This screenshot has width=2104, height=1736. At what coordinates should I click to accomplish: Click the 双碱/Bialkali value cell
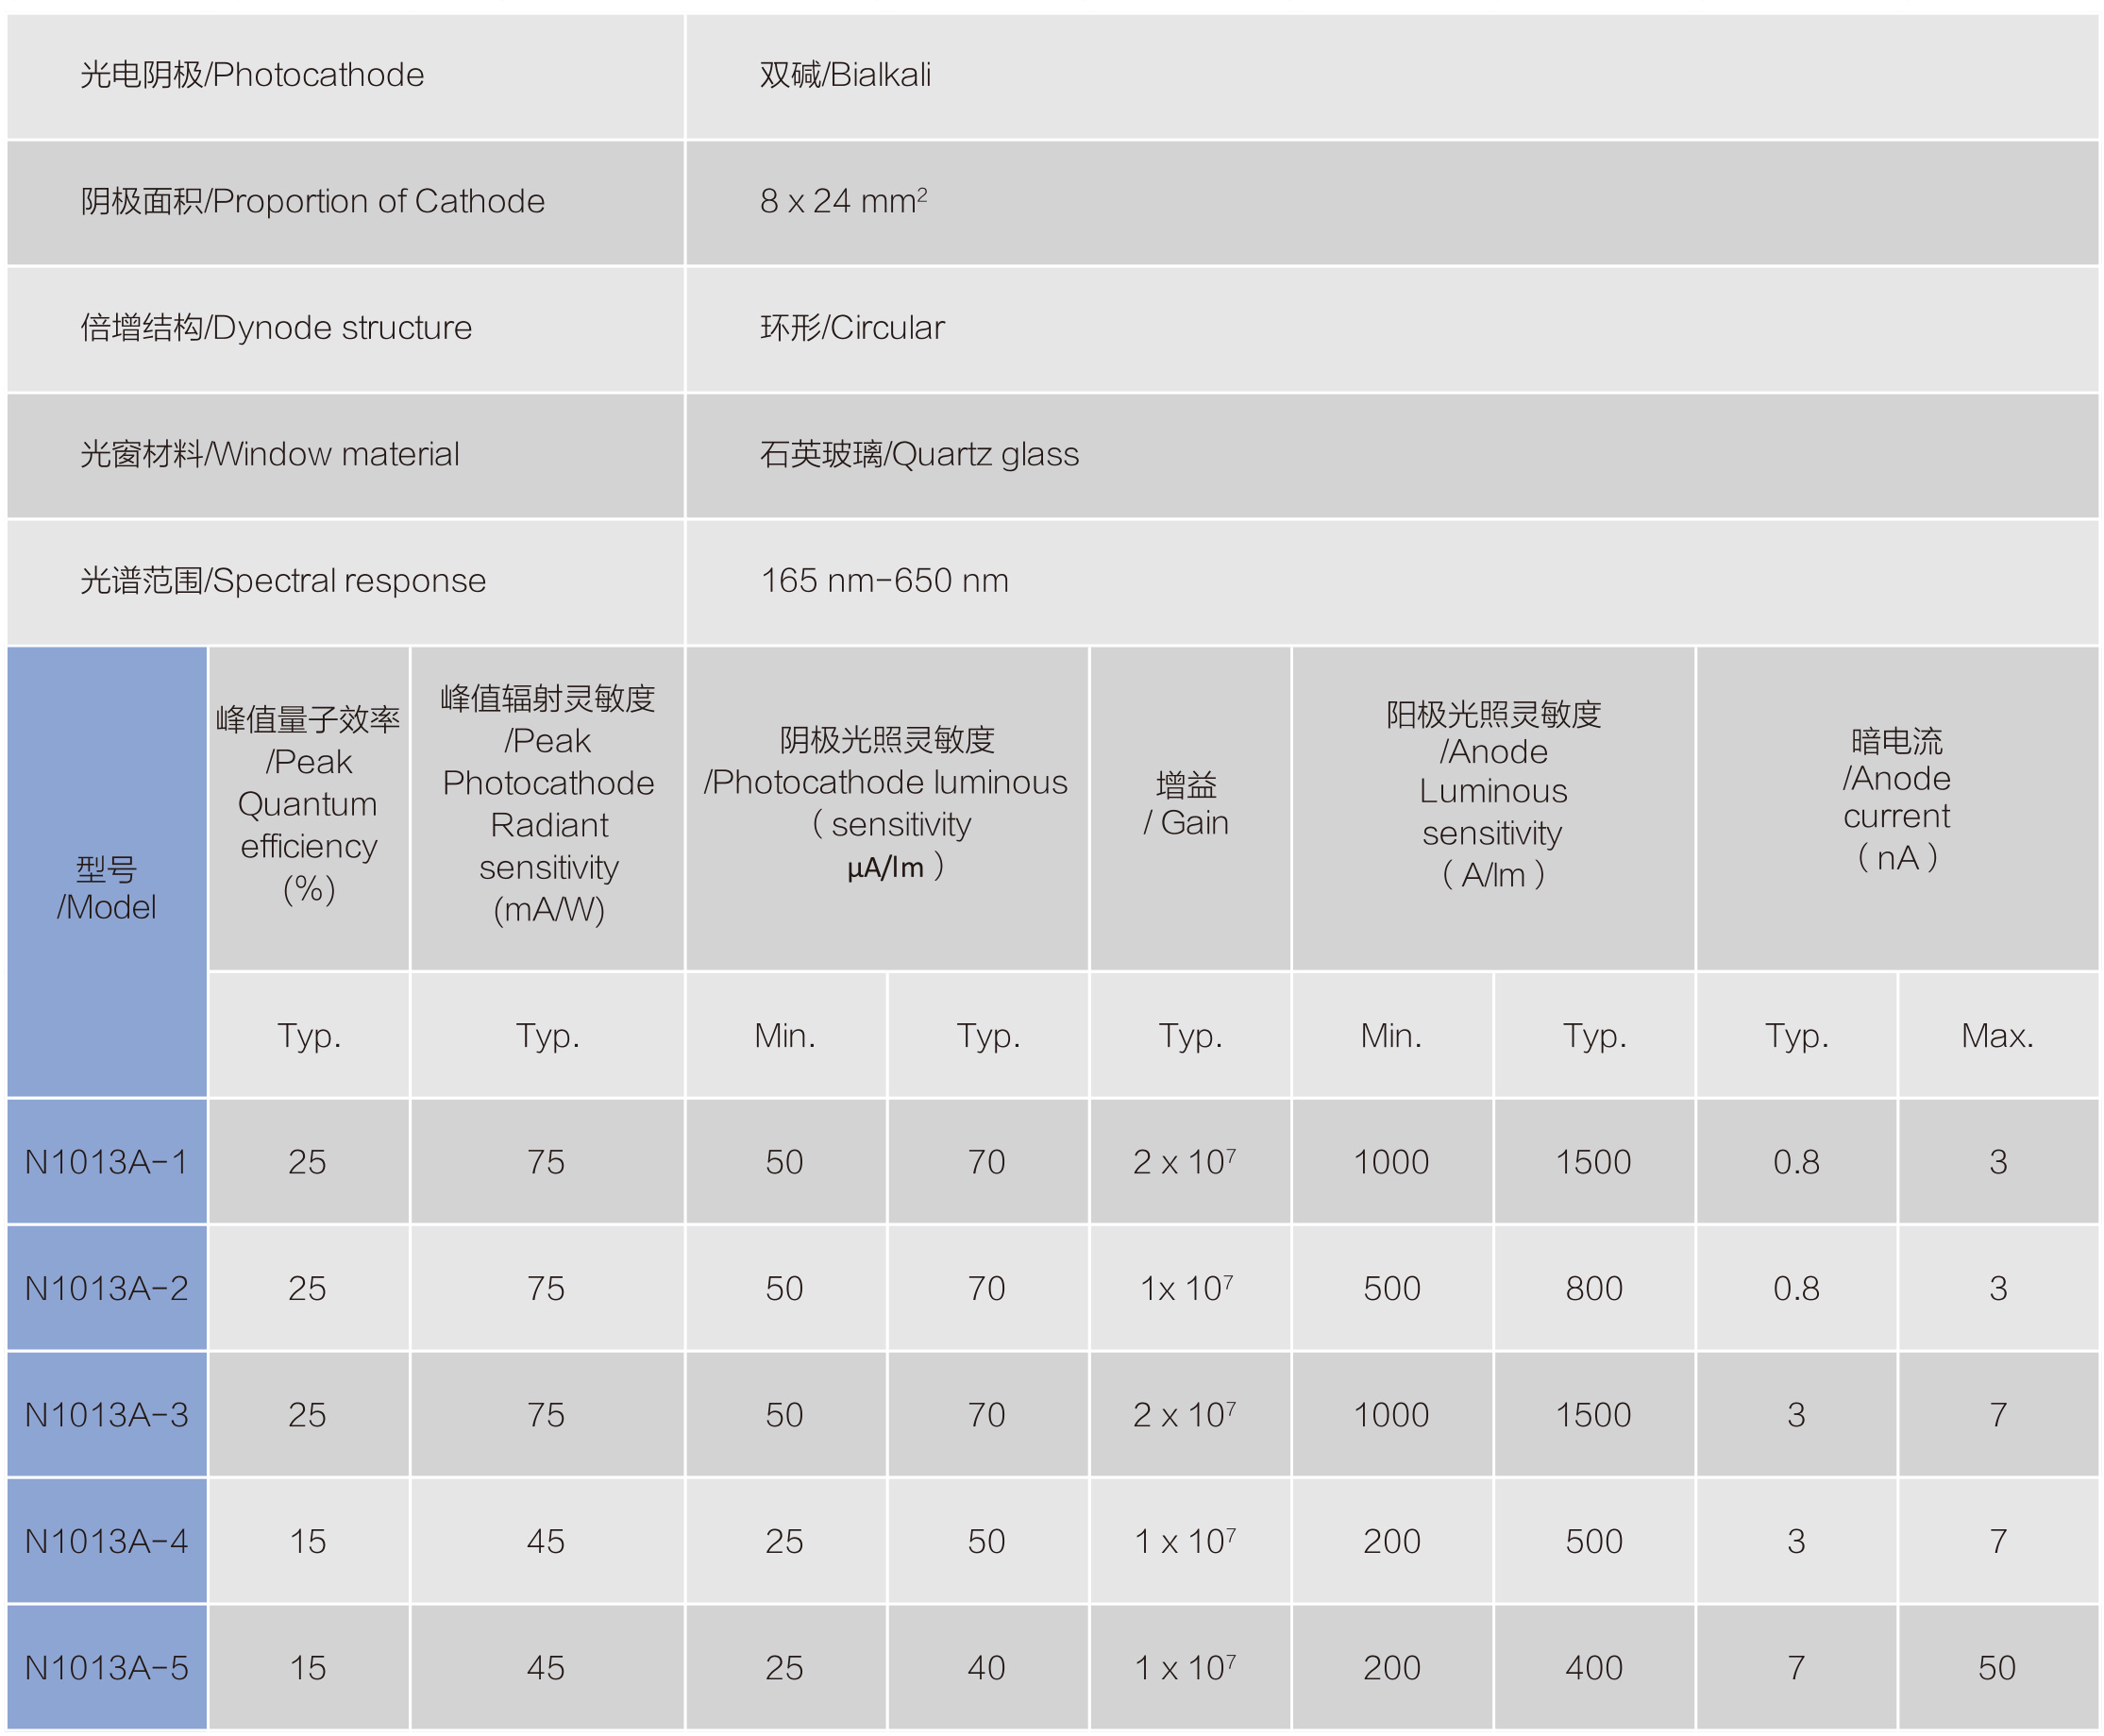pos(845,75)
